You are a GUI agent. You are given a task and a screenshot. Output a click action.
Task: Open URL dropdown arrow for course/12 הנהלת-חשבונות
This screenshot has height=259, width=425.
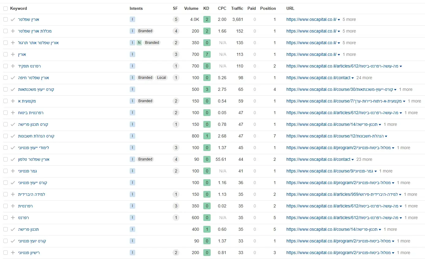tap(386, 136)
